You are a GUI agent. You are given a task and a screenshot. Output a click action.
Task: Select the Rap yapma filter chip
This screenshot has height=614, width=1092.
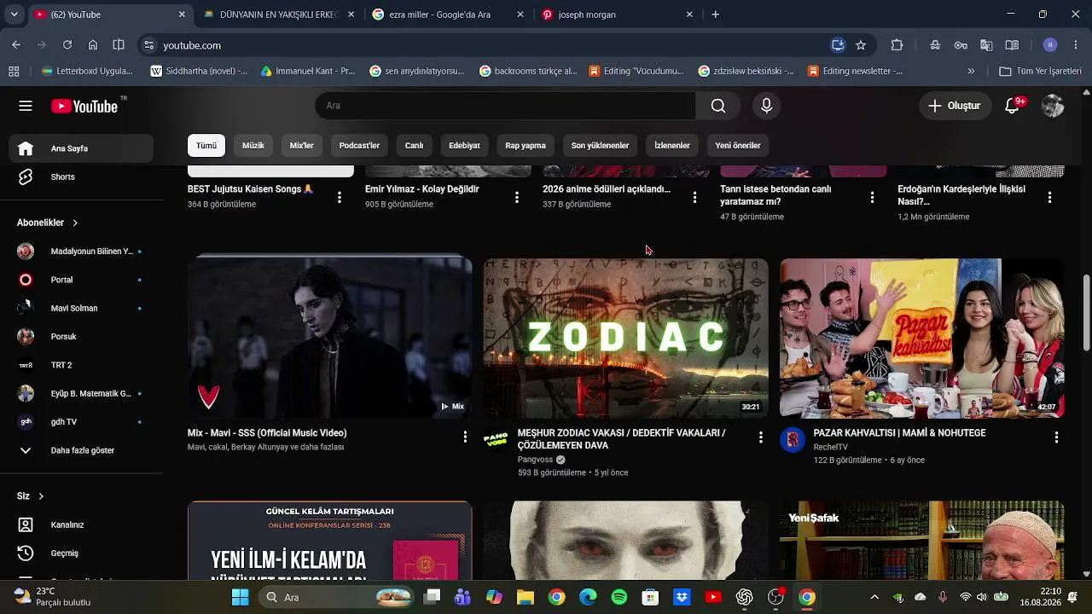pos(526,146)
